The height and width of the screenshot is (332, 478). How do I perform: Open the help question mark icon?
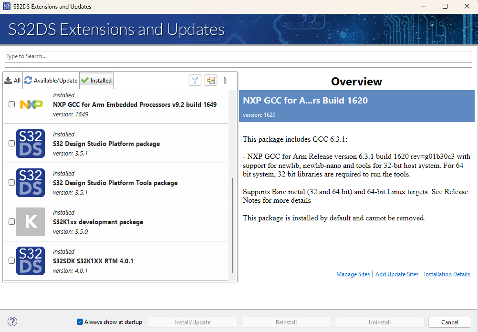(x=11, y=322)
